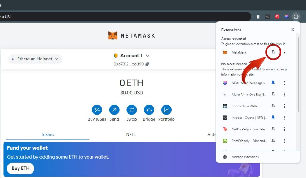The width and height of the screenshot is (306, 178).
Task: Copy the wallet address 0x67312...b6d90
Action: [x=147, y=64]
